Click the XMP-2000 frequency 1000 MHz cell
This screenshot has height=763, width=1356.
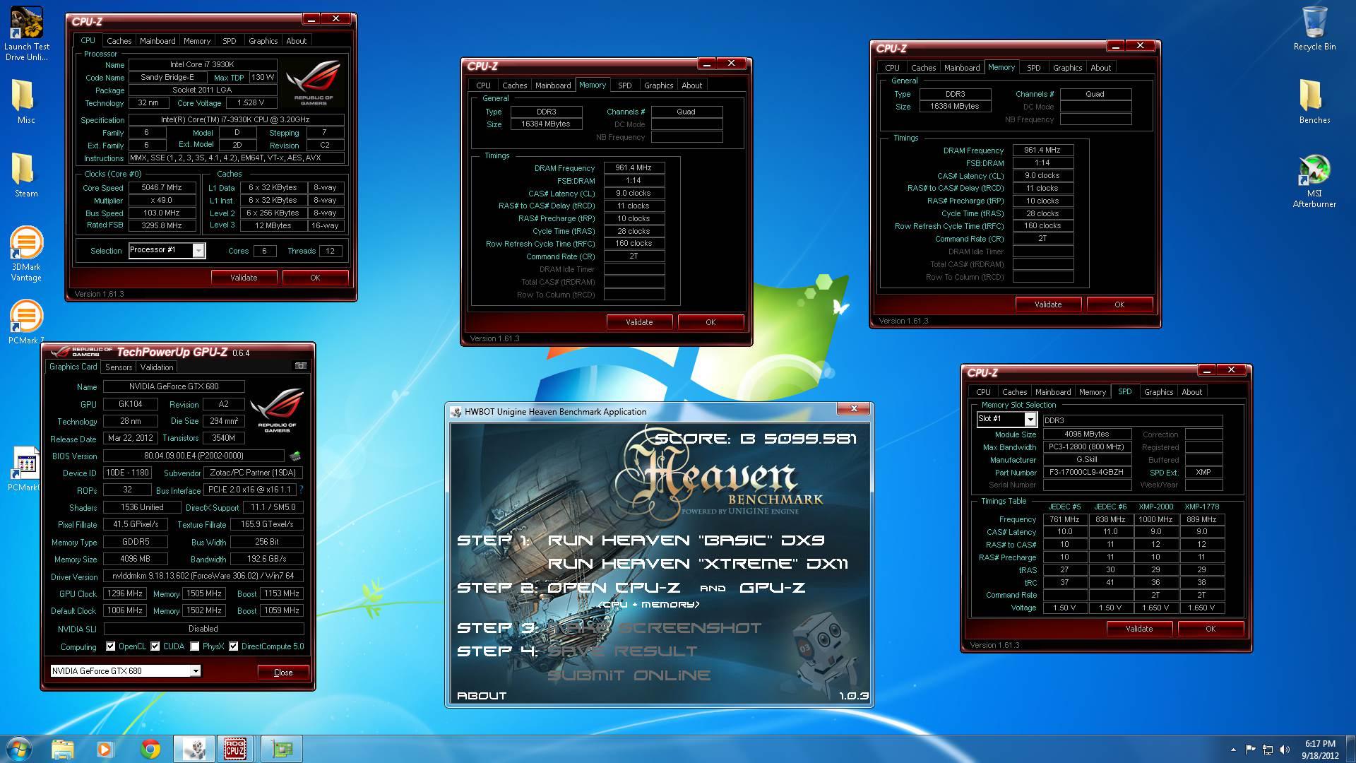[1155, 519]
